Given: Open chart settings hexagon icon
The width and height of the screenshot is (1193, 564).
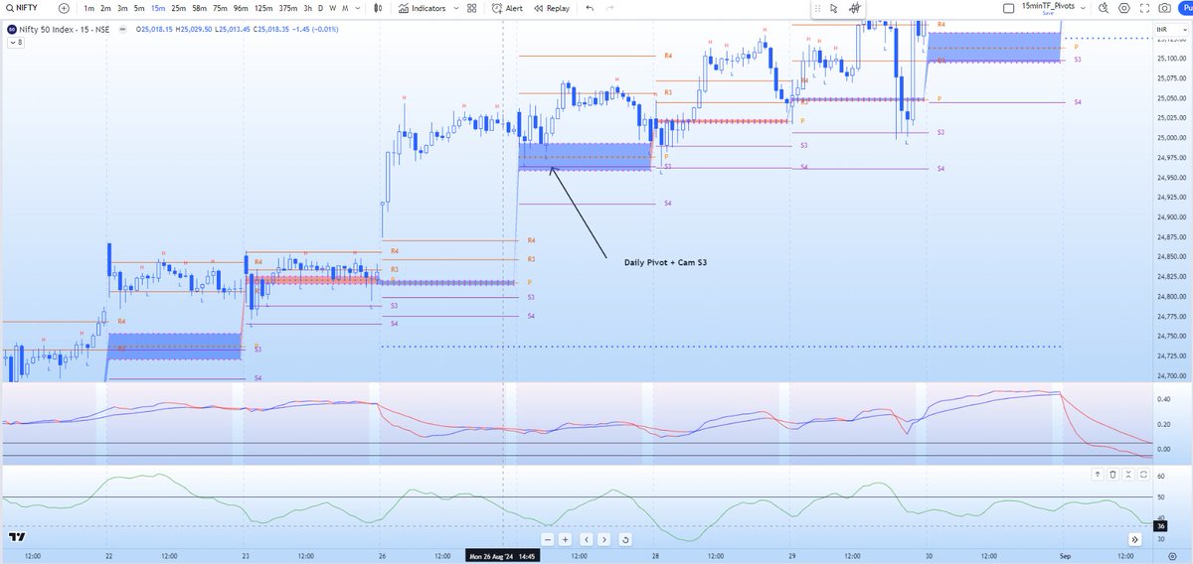Looking at the screenshot, I should pyautogui.click(x=1122, y=8).
